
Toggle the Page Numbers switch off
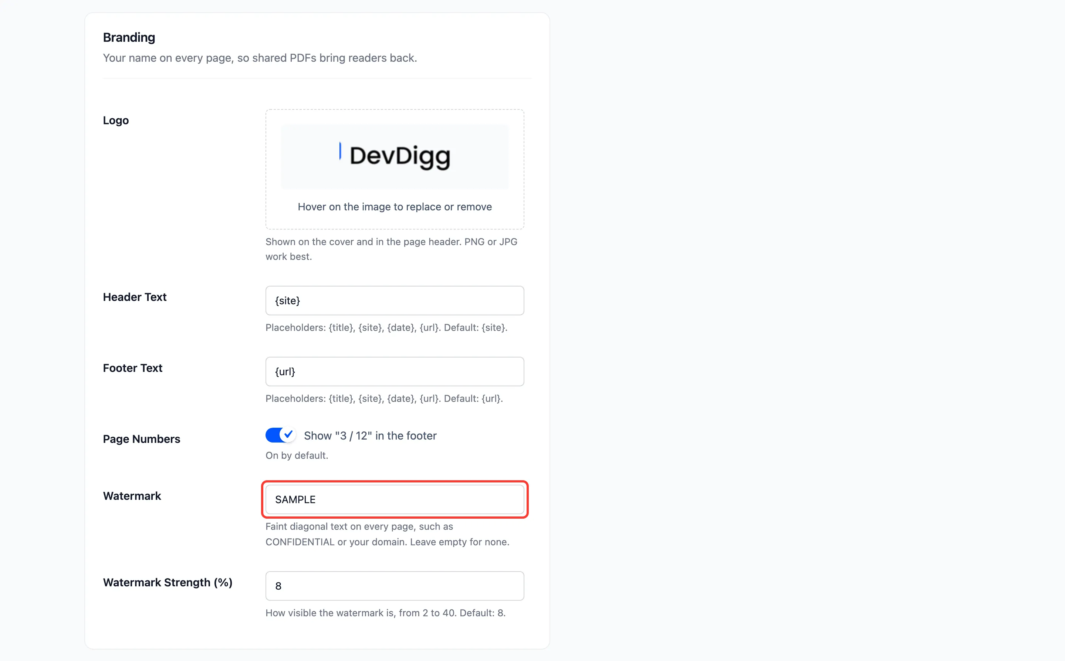click(280, 435)
